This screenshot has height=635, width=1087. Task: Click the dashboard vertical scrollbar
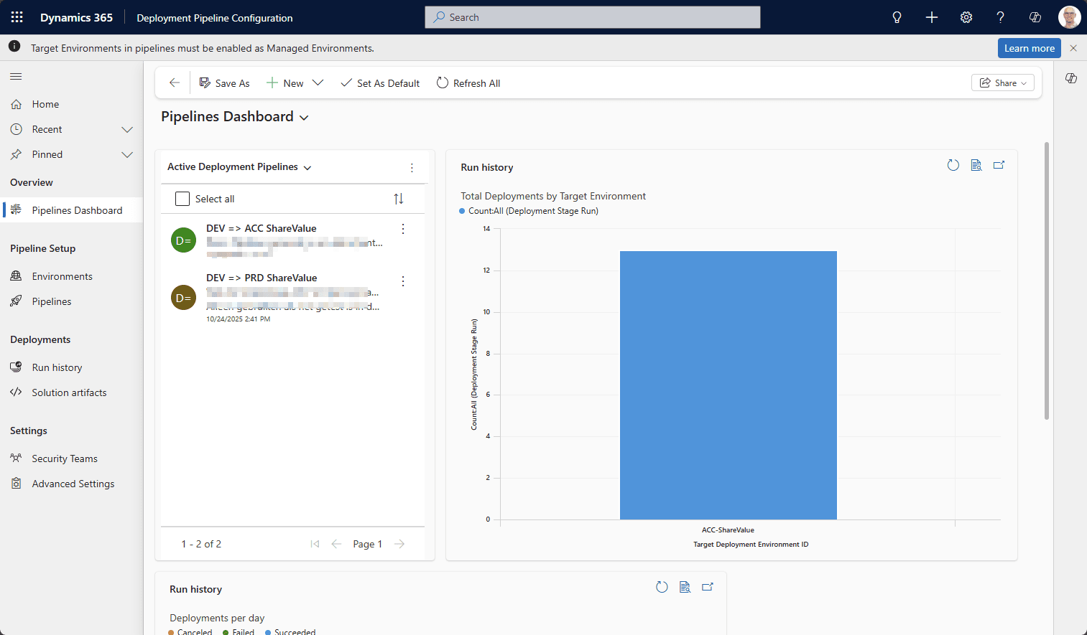coord(1047,281)
